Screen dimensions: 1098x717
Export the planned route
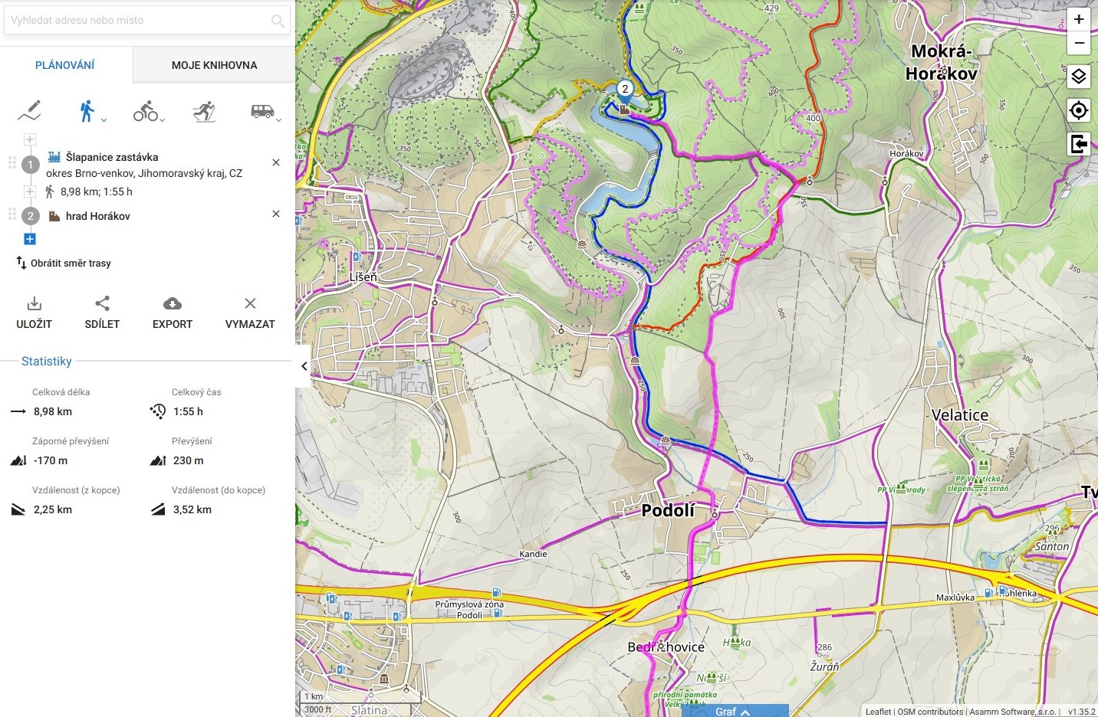pos(173,313)
